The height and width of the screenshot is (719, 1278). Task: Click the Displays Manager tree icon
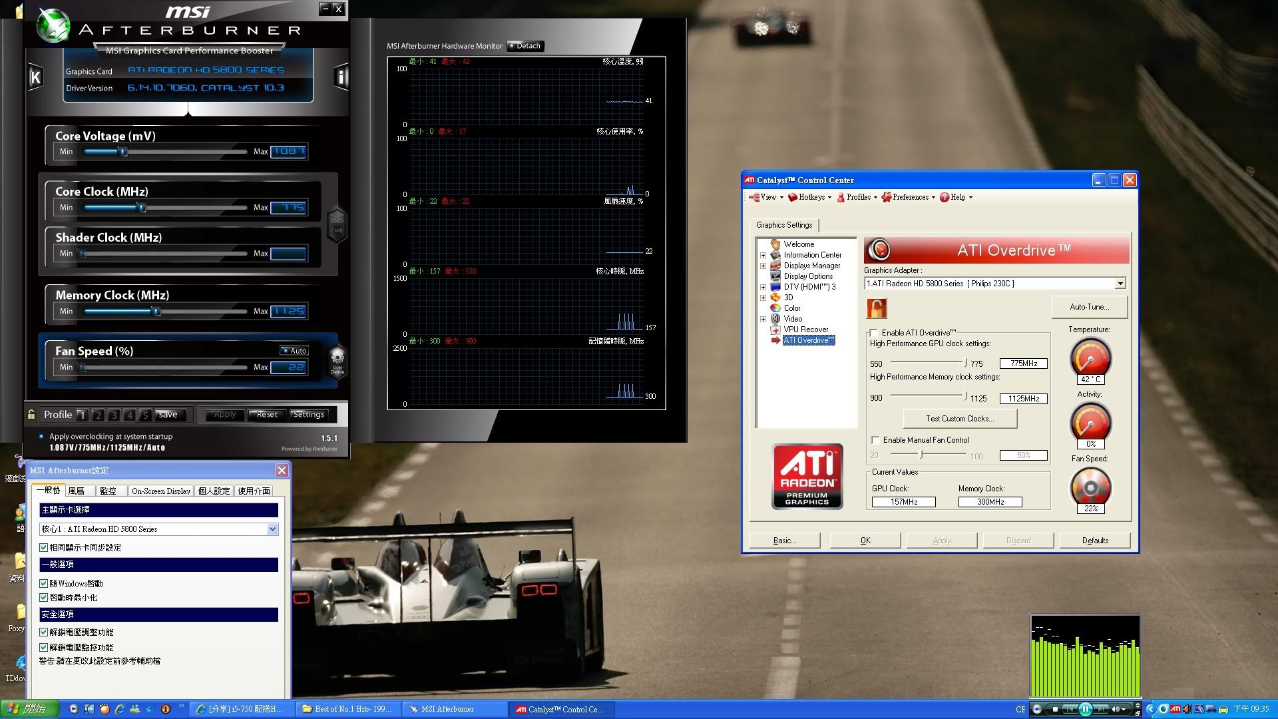775,266
